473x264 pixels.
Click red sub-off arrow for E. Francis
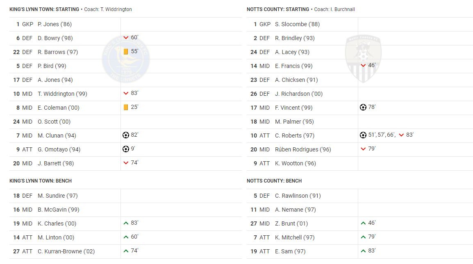pos(363,65)
